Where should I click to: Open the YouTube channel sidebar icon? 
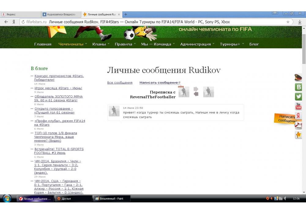point(298,106)
